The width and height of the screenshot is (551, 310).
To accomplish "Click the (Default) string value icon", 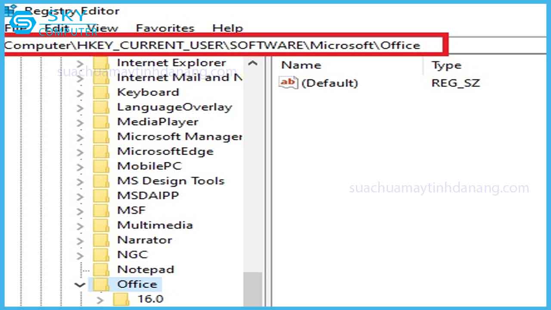I will 288,82.
